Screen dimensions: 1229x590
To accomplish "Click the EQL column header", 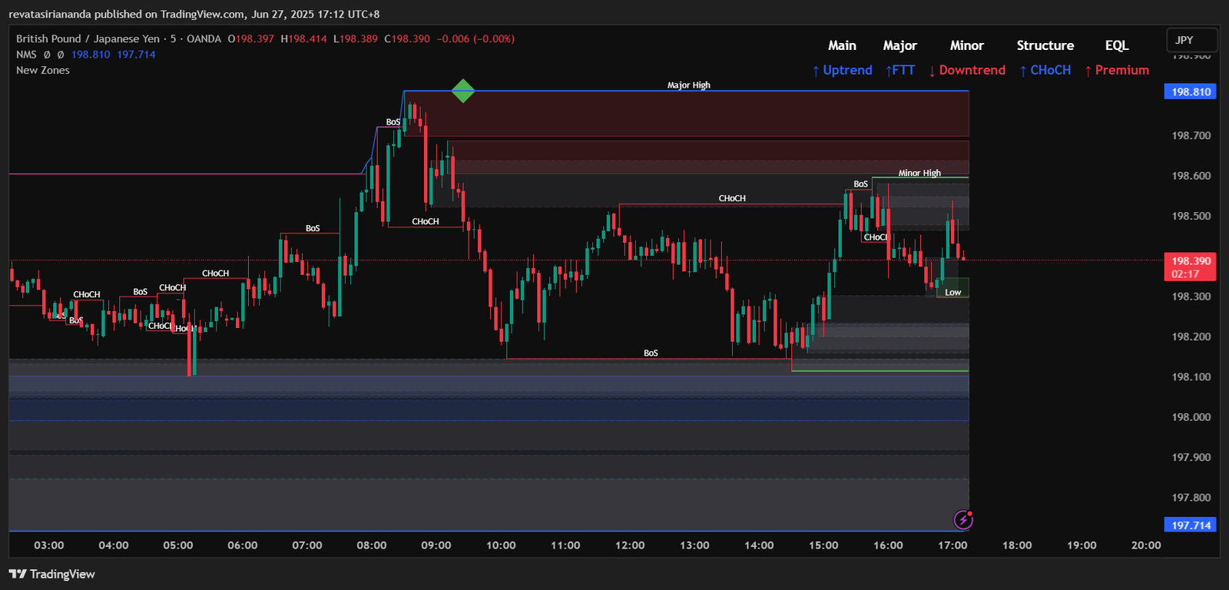I will (1116, 45).
